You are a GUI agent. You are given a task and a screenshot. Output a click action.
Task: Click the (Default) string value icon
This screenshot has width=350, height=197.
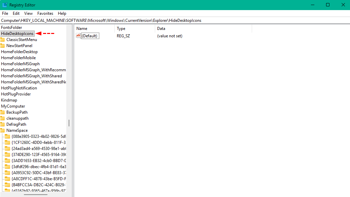[78, 36]
